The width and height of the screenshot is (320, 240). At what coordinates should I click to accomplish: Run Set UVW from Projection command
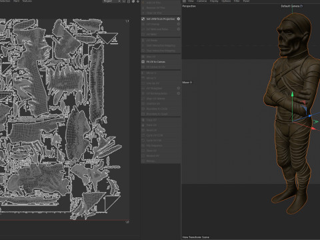click(x=161, y=19)
